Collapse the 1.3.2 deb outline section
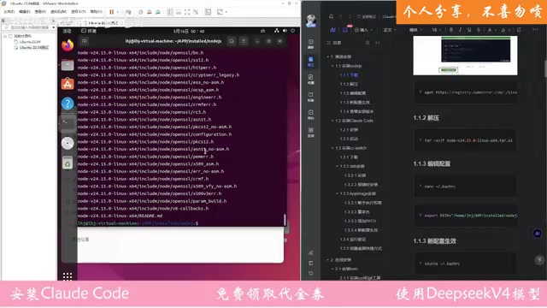 point(337,167)
